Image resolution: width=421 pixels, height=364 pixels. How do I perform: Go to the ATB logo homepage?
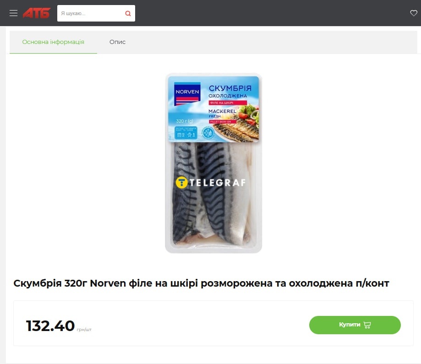pyautogui.click(x=37, y=13)
